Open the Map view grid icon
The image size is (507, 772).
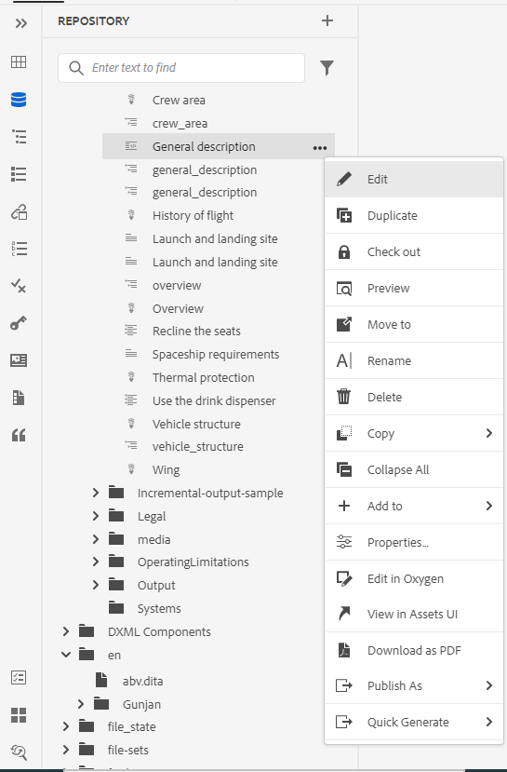tap(19, 61)
